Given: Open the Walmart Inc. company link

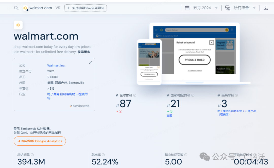Looking at the screenshot, I should coord(56,65).
